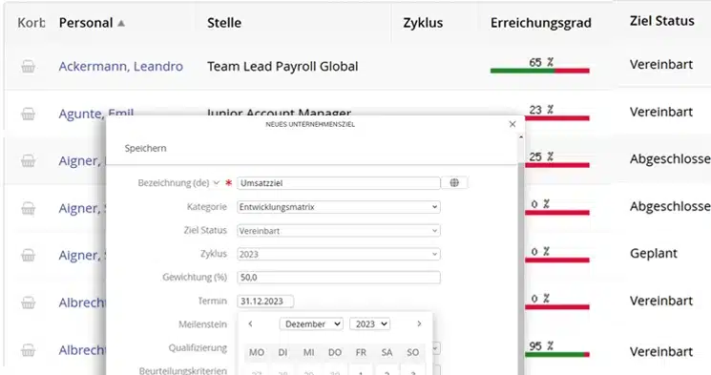The image size is (711, 375).
Task: Add Ackermann, Leandro to basket
Action: pyautogui.click(x=28, y=67)
